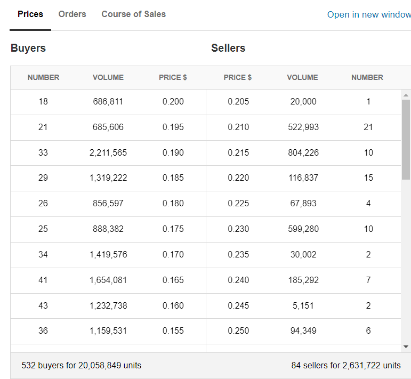Click the sellers PRICE $ column header

coord(238,77)
